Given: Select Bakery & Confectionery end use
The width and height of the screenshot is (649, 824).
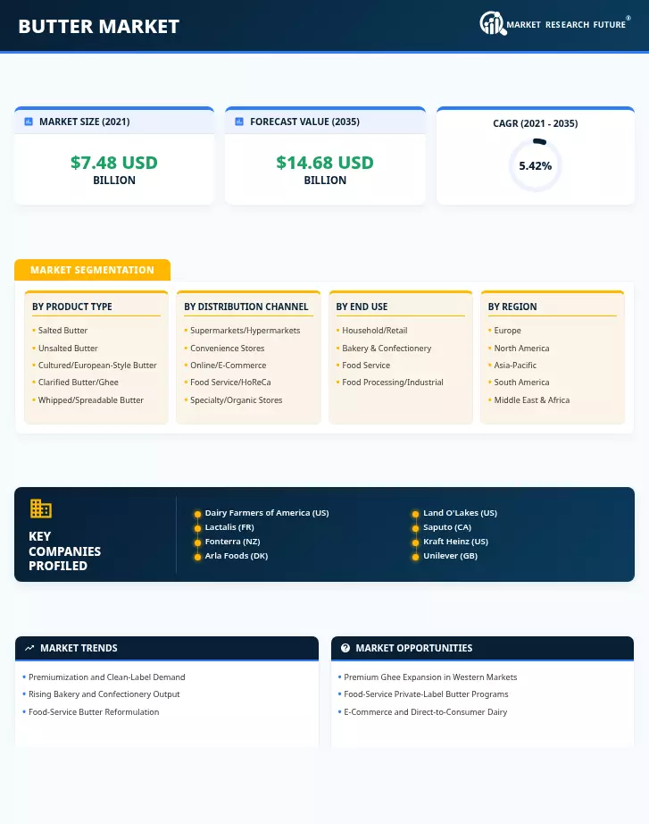Looking at the screenshot, I should 387,348.
